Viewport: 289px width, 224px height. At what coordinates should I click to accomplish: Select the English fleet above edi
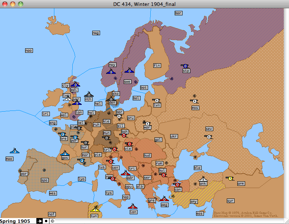(x=75, y=84)
